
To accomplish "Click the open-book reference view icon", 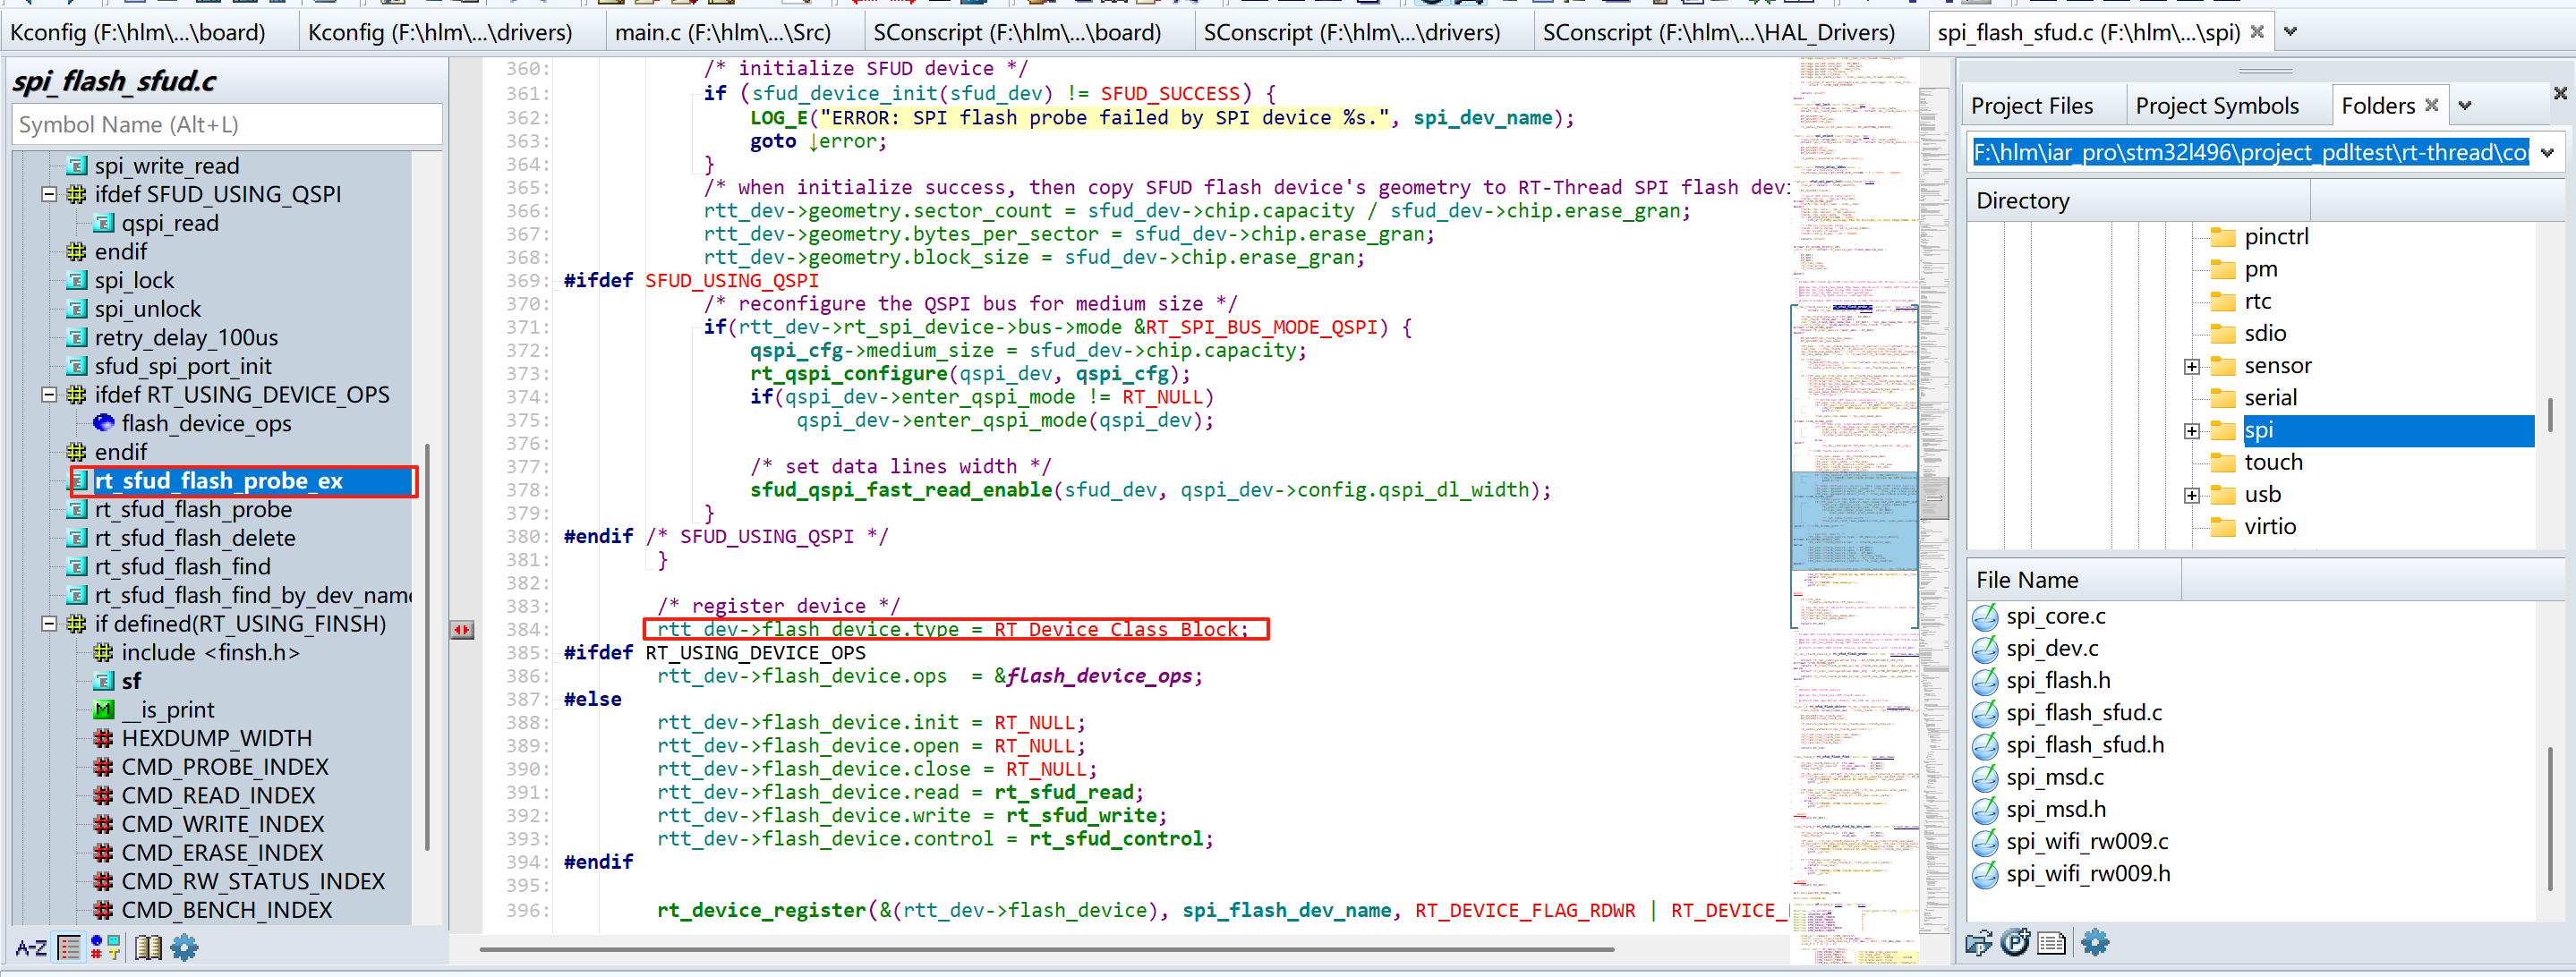I will 148,947.
